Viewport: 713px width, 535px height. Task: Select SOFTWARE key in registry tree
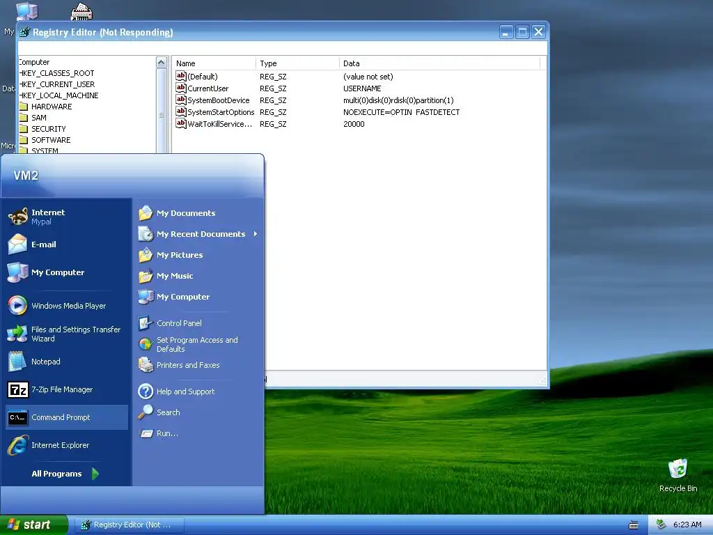pyautogui.click(x=51, y=140)
